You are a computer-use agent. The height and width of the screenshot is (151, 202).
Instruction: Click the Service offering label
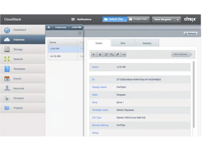[100, 125]
